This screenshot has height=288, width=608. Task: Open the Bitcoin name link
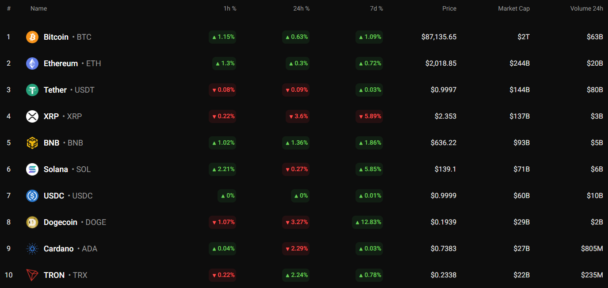click(56, 37)
